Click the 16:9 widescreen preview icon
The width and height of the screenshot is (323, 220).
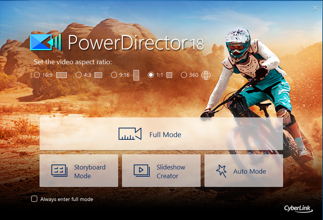pyautogui.click(x=61, y=75)
